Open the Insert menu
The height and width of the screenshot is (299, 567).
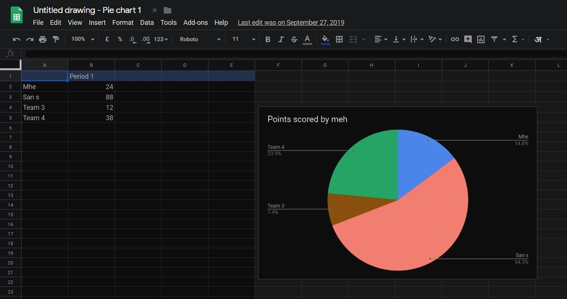97,23
